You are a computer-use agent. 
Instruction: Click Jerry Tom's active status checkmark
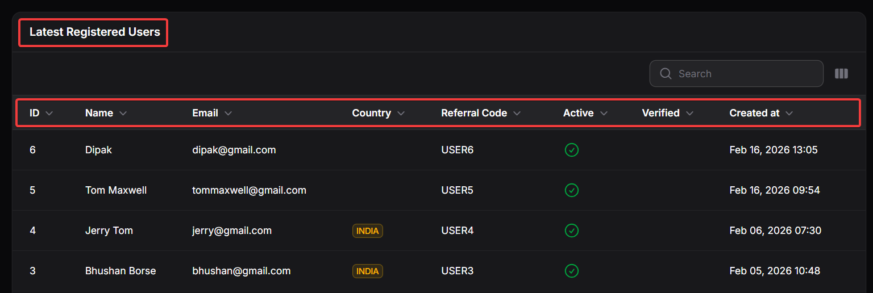point(571,231)
